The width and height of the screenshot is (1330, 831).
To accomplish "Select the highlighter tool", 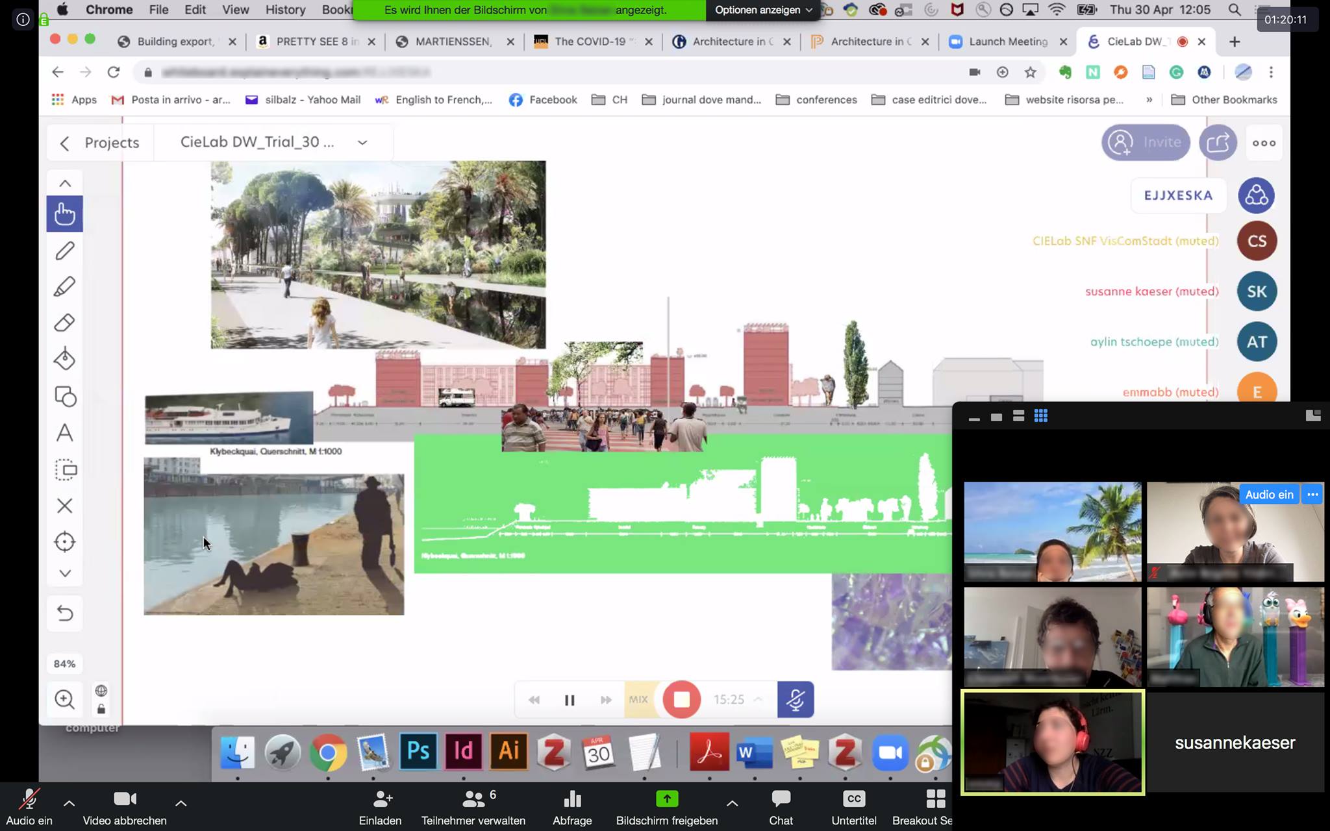I will pos(64,286).
